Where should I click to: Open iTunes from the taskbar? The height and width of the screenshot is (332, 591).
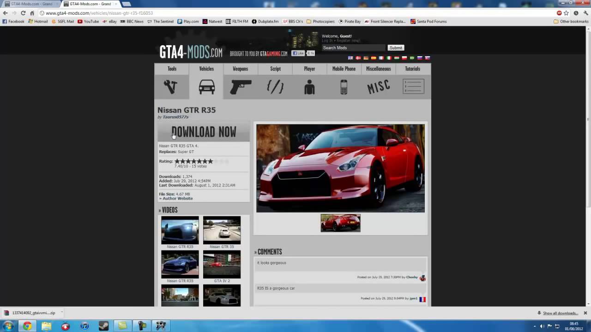[84, 326]
